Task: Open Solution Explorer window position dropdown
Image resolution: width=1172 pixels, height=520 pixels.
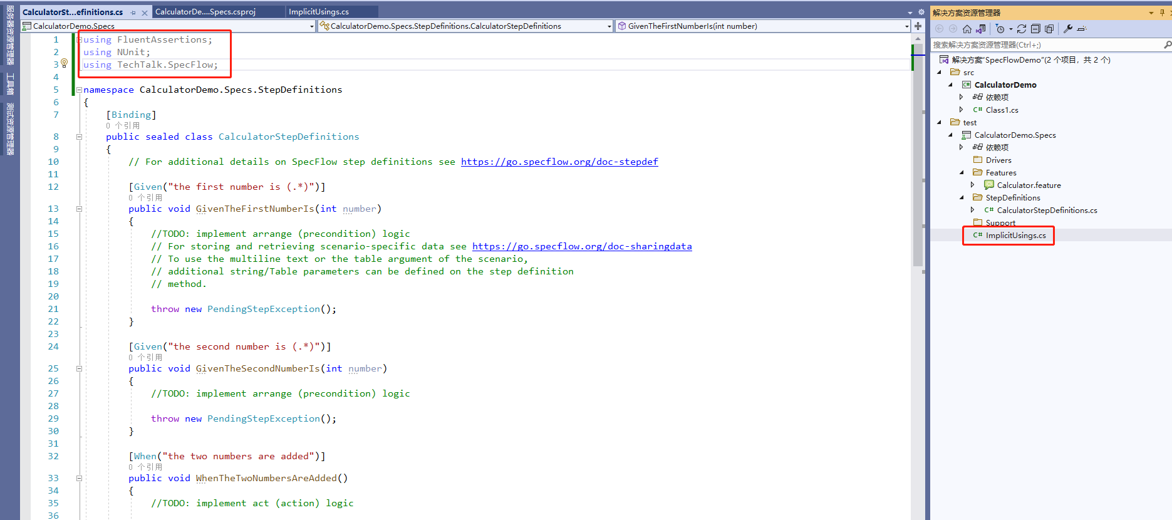Action: tap(1151, 13)
